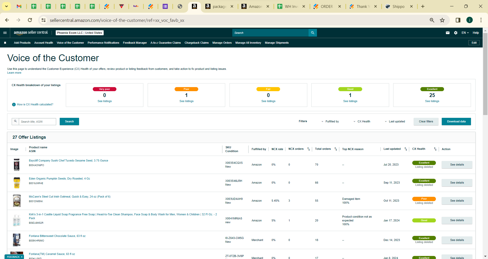The height and width of the screenshot is (259, 488).
Task: Open Performance Notifications menu item
Action: 103,43
